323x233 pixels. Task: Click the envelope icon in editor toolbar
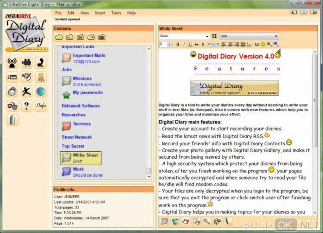point(257,44)
